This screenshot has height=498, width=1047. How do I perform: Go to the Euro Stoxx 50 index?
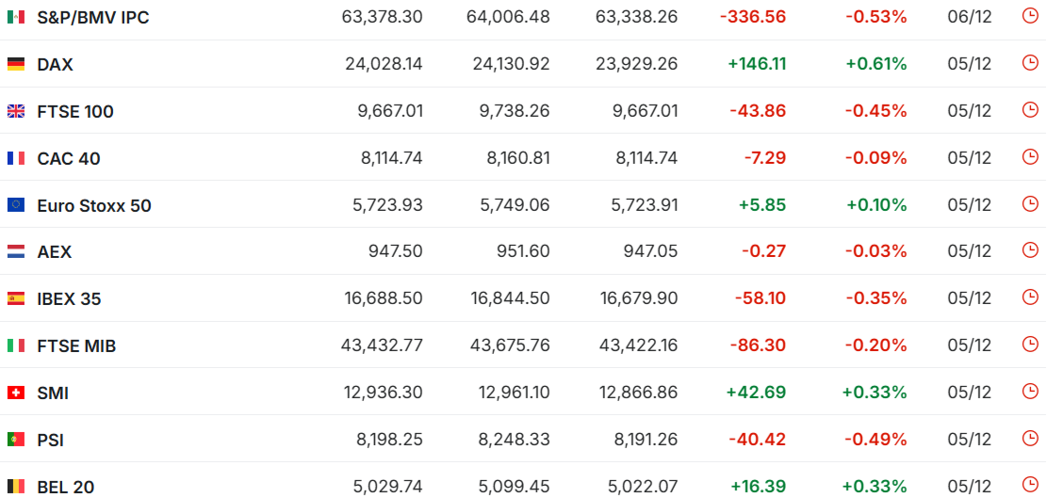(x=93, y=205)
